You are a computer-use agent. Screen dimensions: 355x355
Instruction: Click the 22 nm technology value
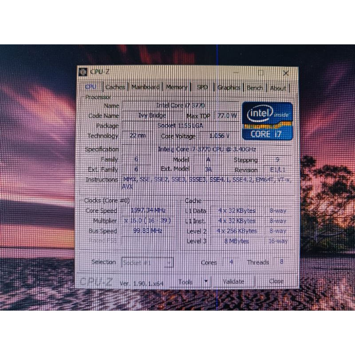coord(138,136)
